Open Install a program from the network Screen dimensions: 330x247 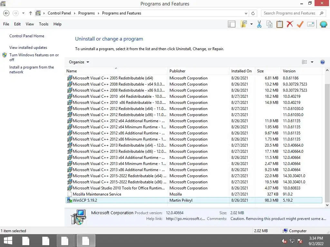click(32, 69)
